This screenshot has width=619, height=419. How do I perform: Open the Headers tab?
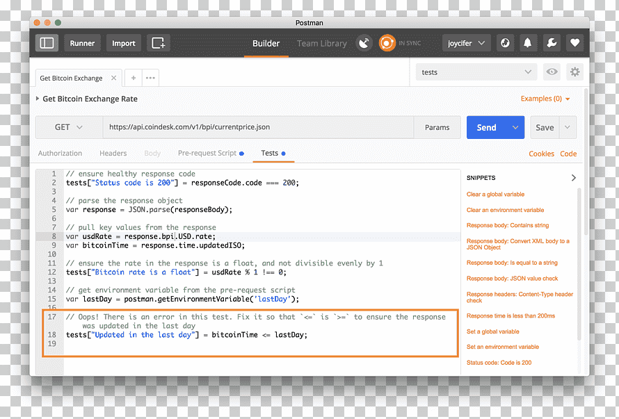pos(113,153)
